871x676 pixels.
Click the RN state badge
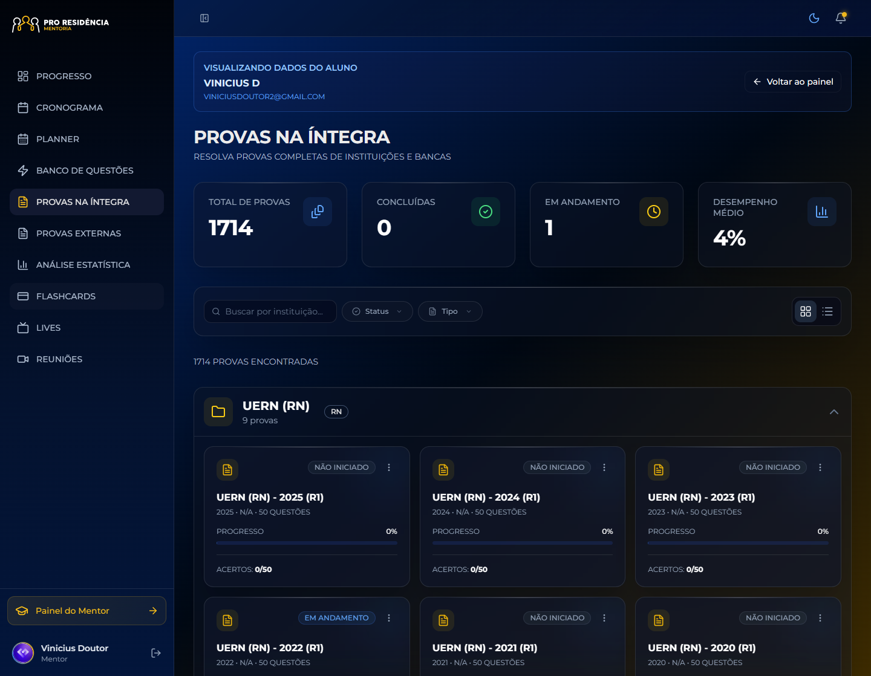[336, 412]
